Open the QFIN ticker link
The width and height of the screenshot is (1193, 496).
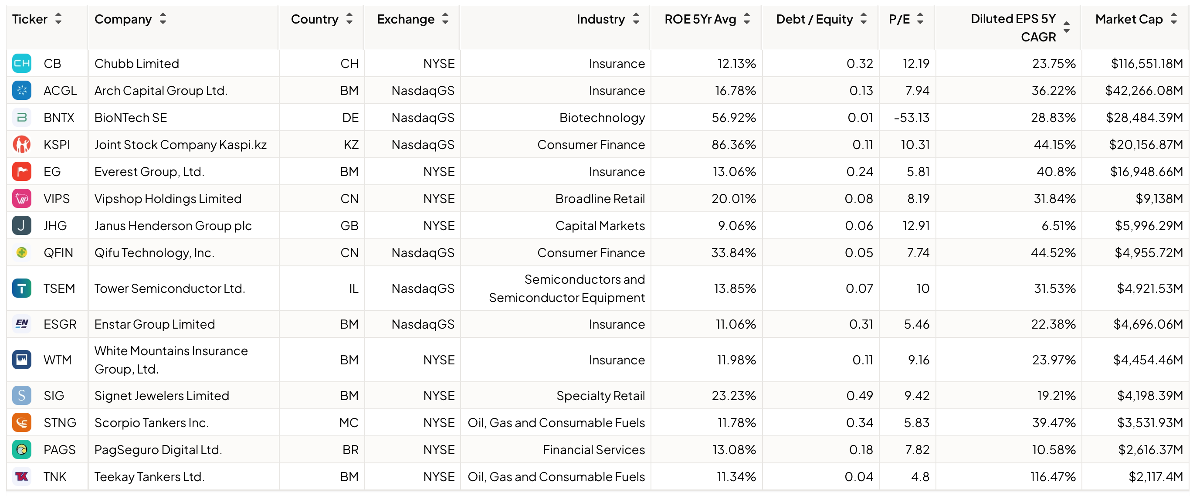(x=58, y=253)
